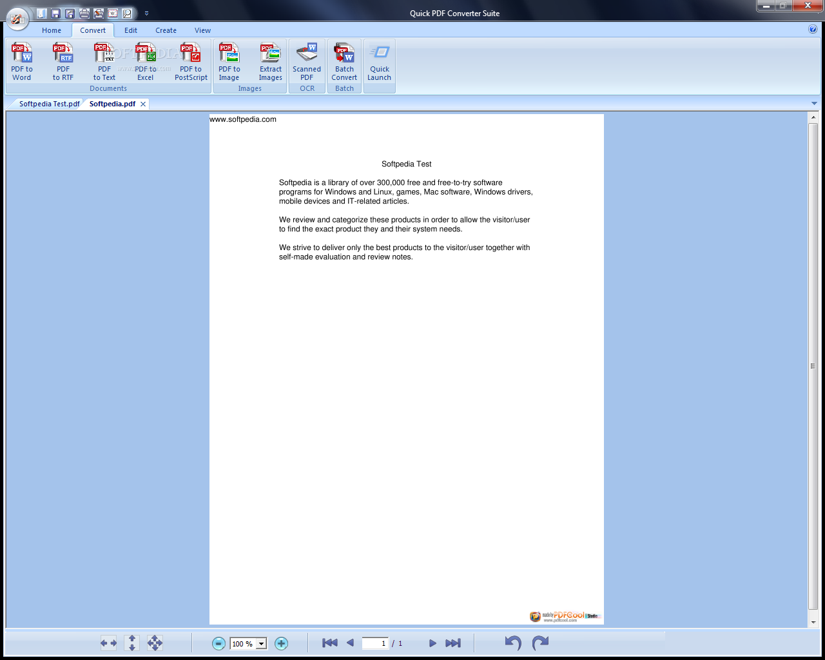Close the Softpedia.pdf tab with the X

tap(143, 104)
